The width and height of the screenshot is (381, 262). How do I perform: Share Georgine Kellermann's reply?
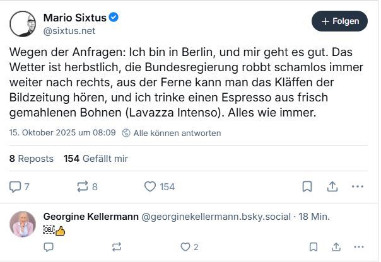coord(335,248)
